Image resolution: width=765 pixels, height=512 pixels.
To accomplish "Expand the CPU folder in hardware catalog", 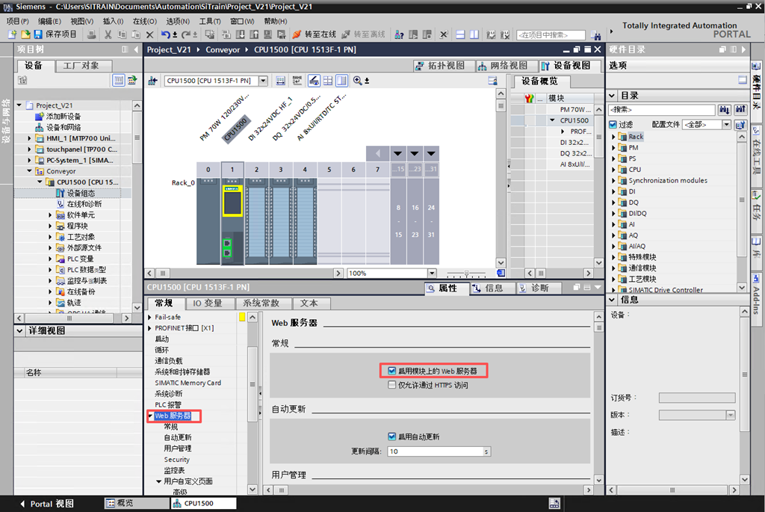I will click(614, 170).
